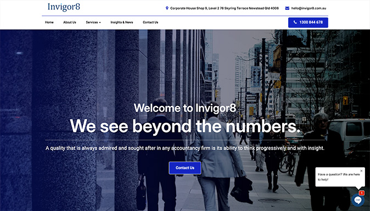Click the Corporate House address text

[225, 8]
